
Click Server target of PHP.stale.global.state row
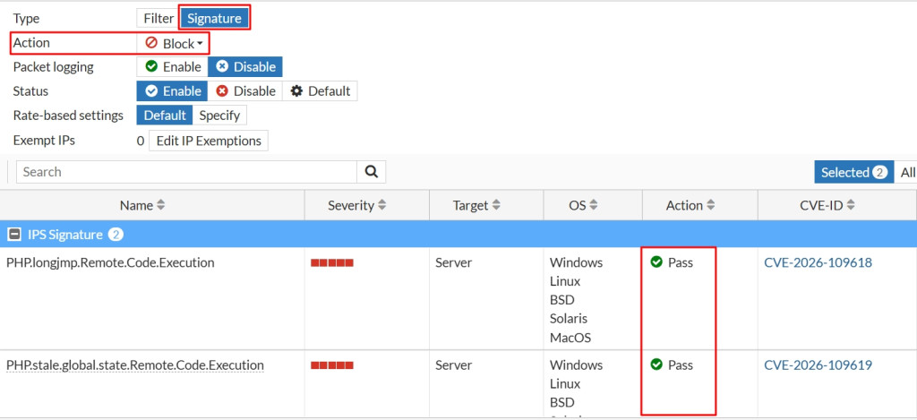pyautogui.click(x=453, y=365)
